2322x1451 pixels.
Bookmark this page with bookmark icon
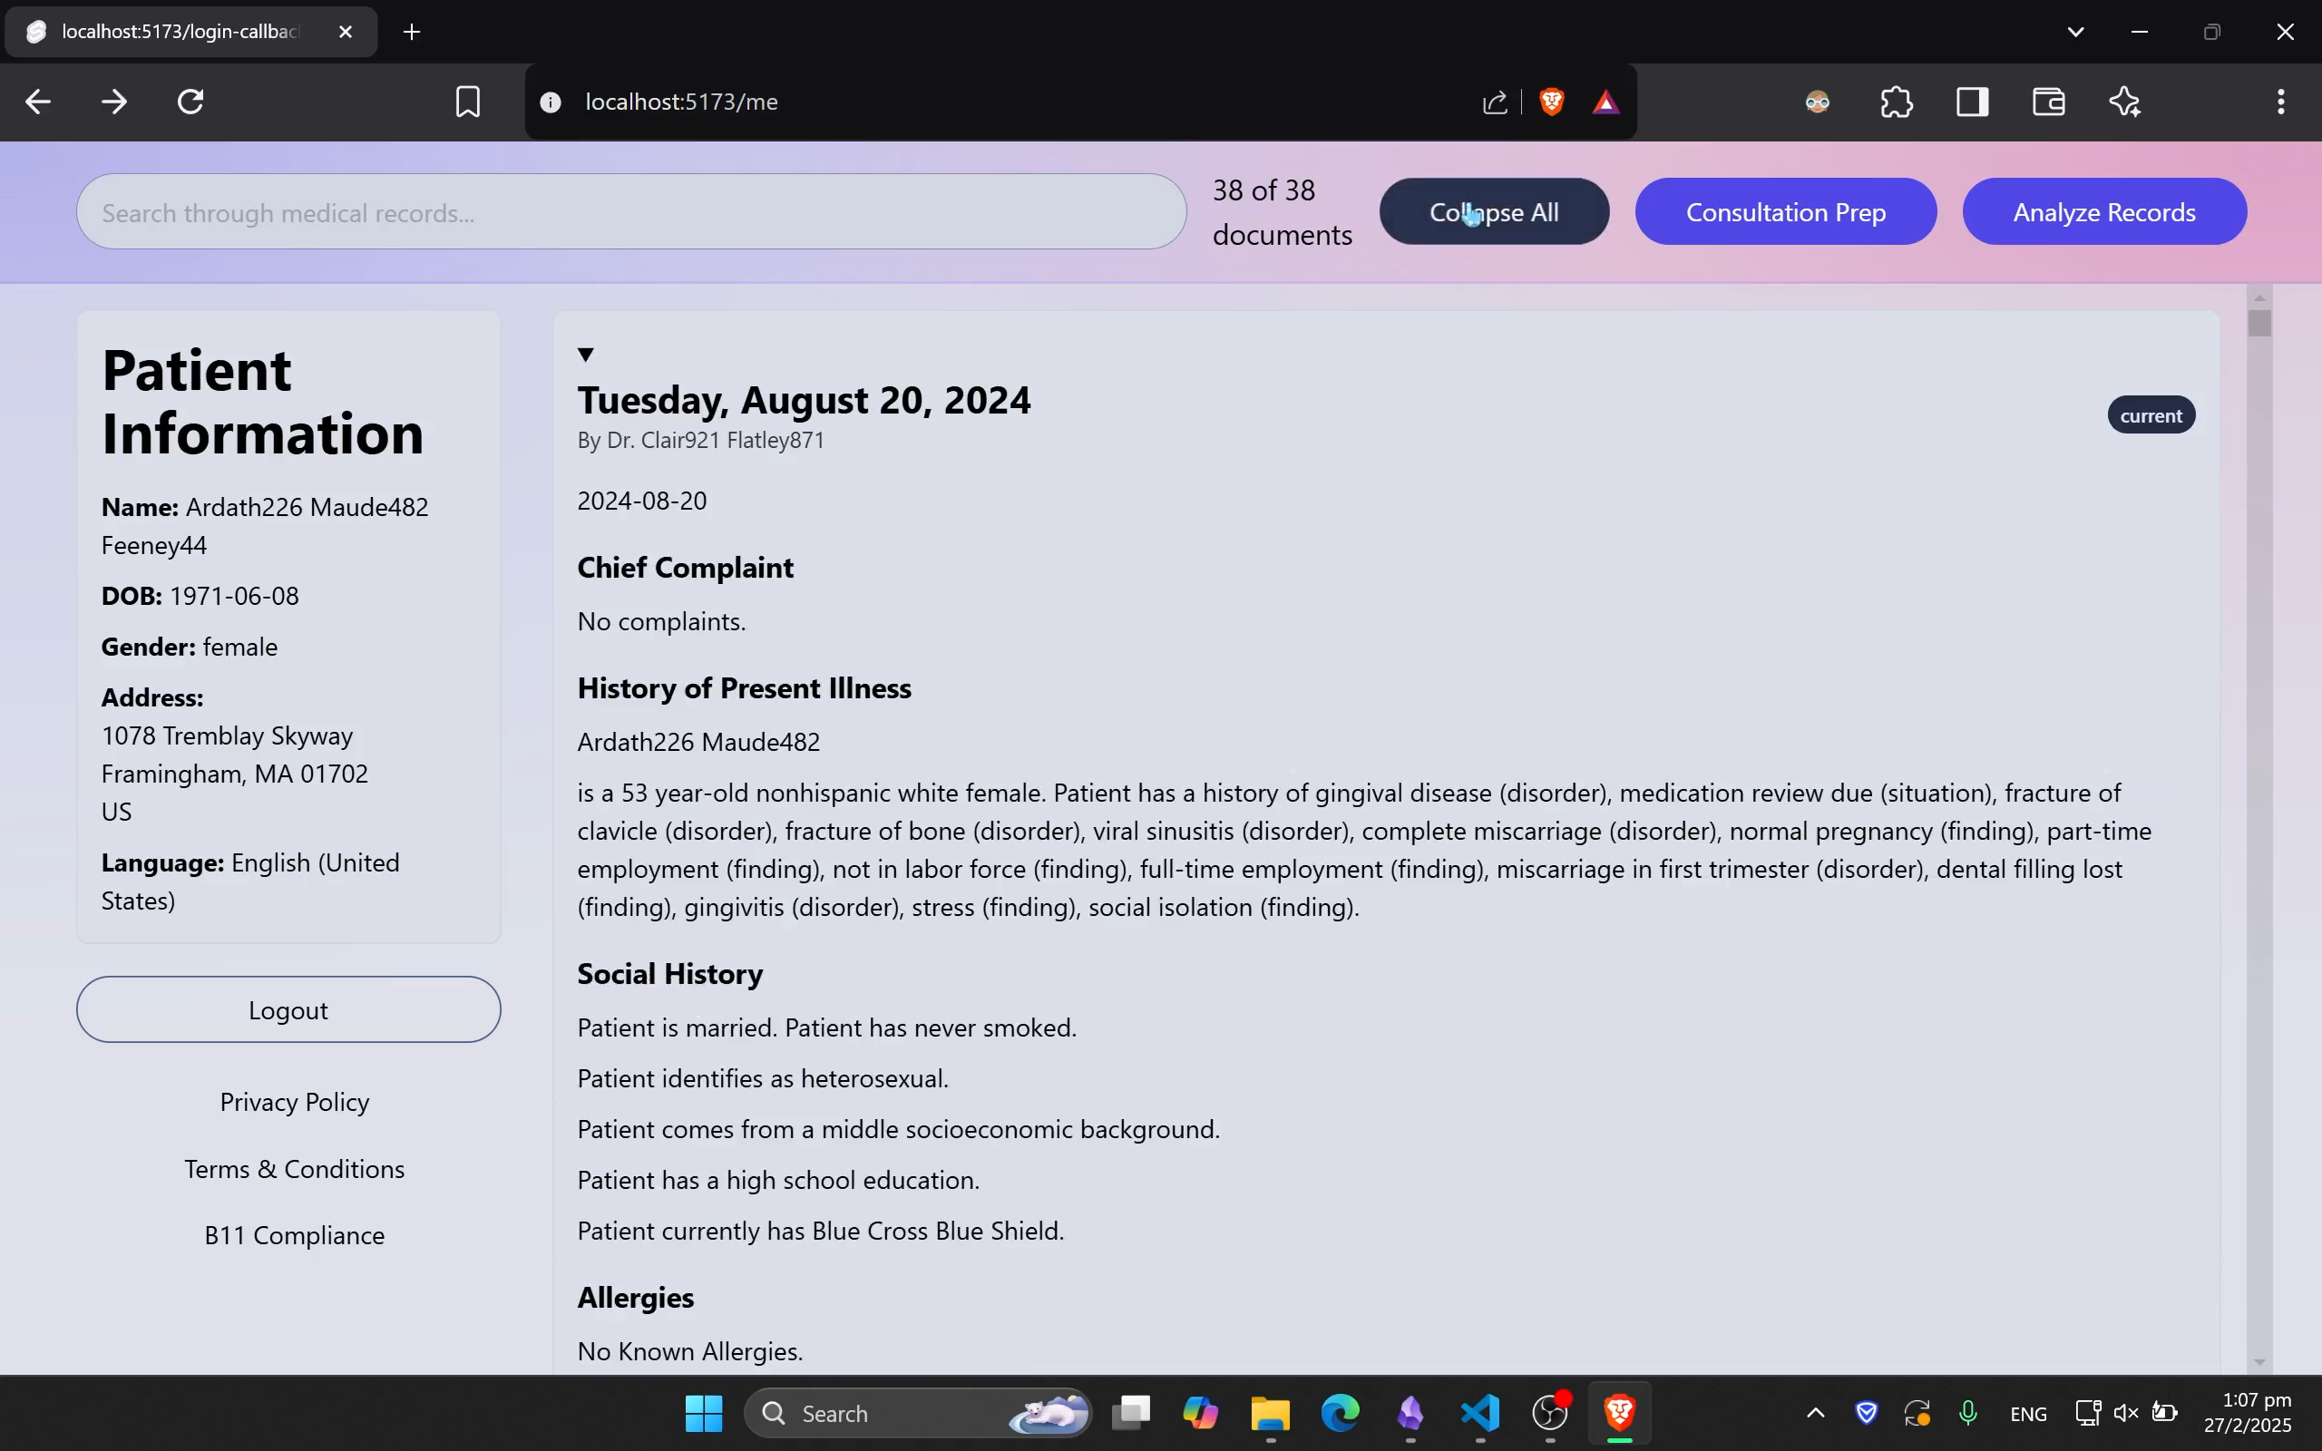pyautogui.click(x=467, y=102)
